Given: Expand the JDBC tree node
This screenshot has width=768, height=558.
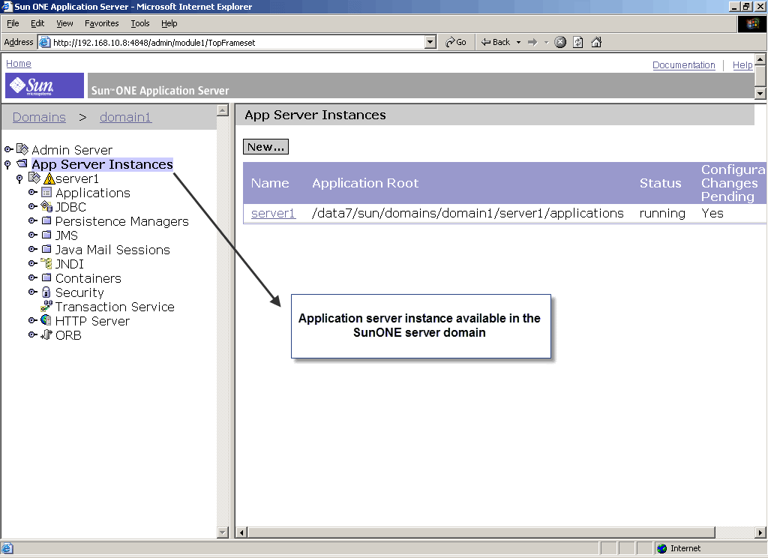Looking at the screenshot, I should pyautogui.click(x=32, y=206).
